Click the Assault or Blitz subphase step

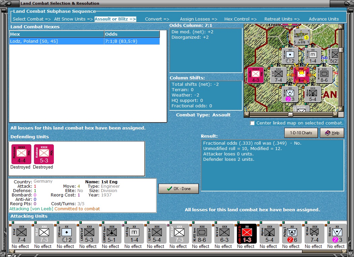115,19
